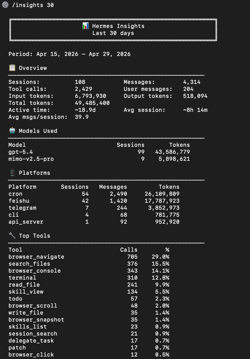Click the browser_navigate tool name
The image size is (250, 359).
(36, 257)
